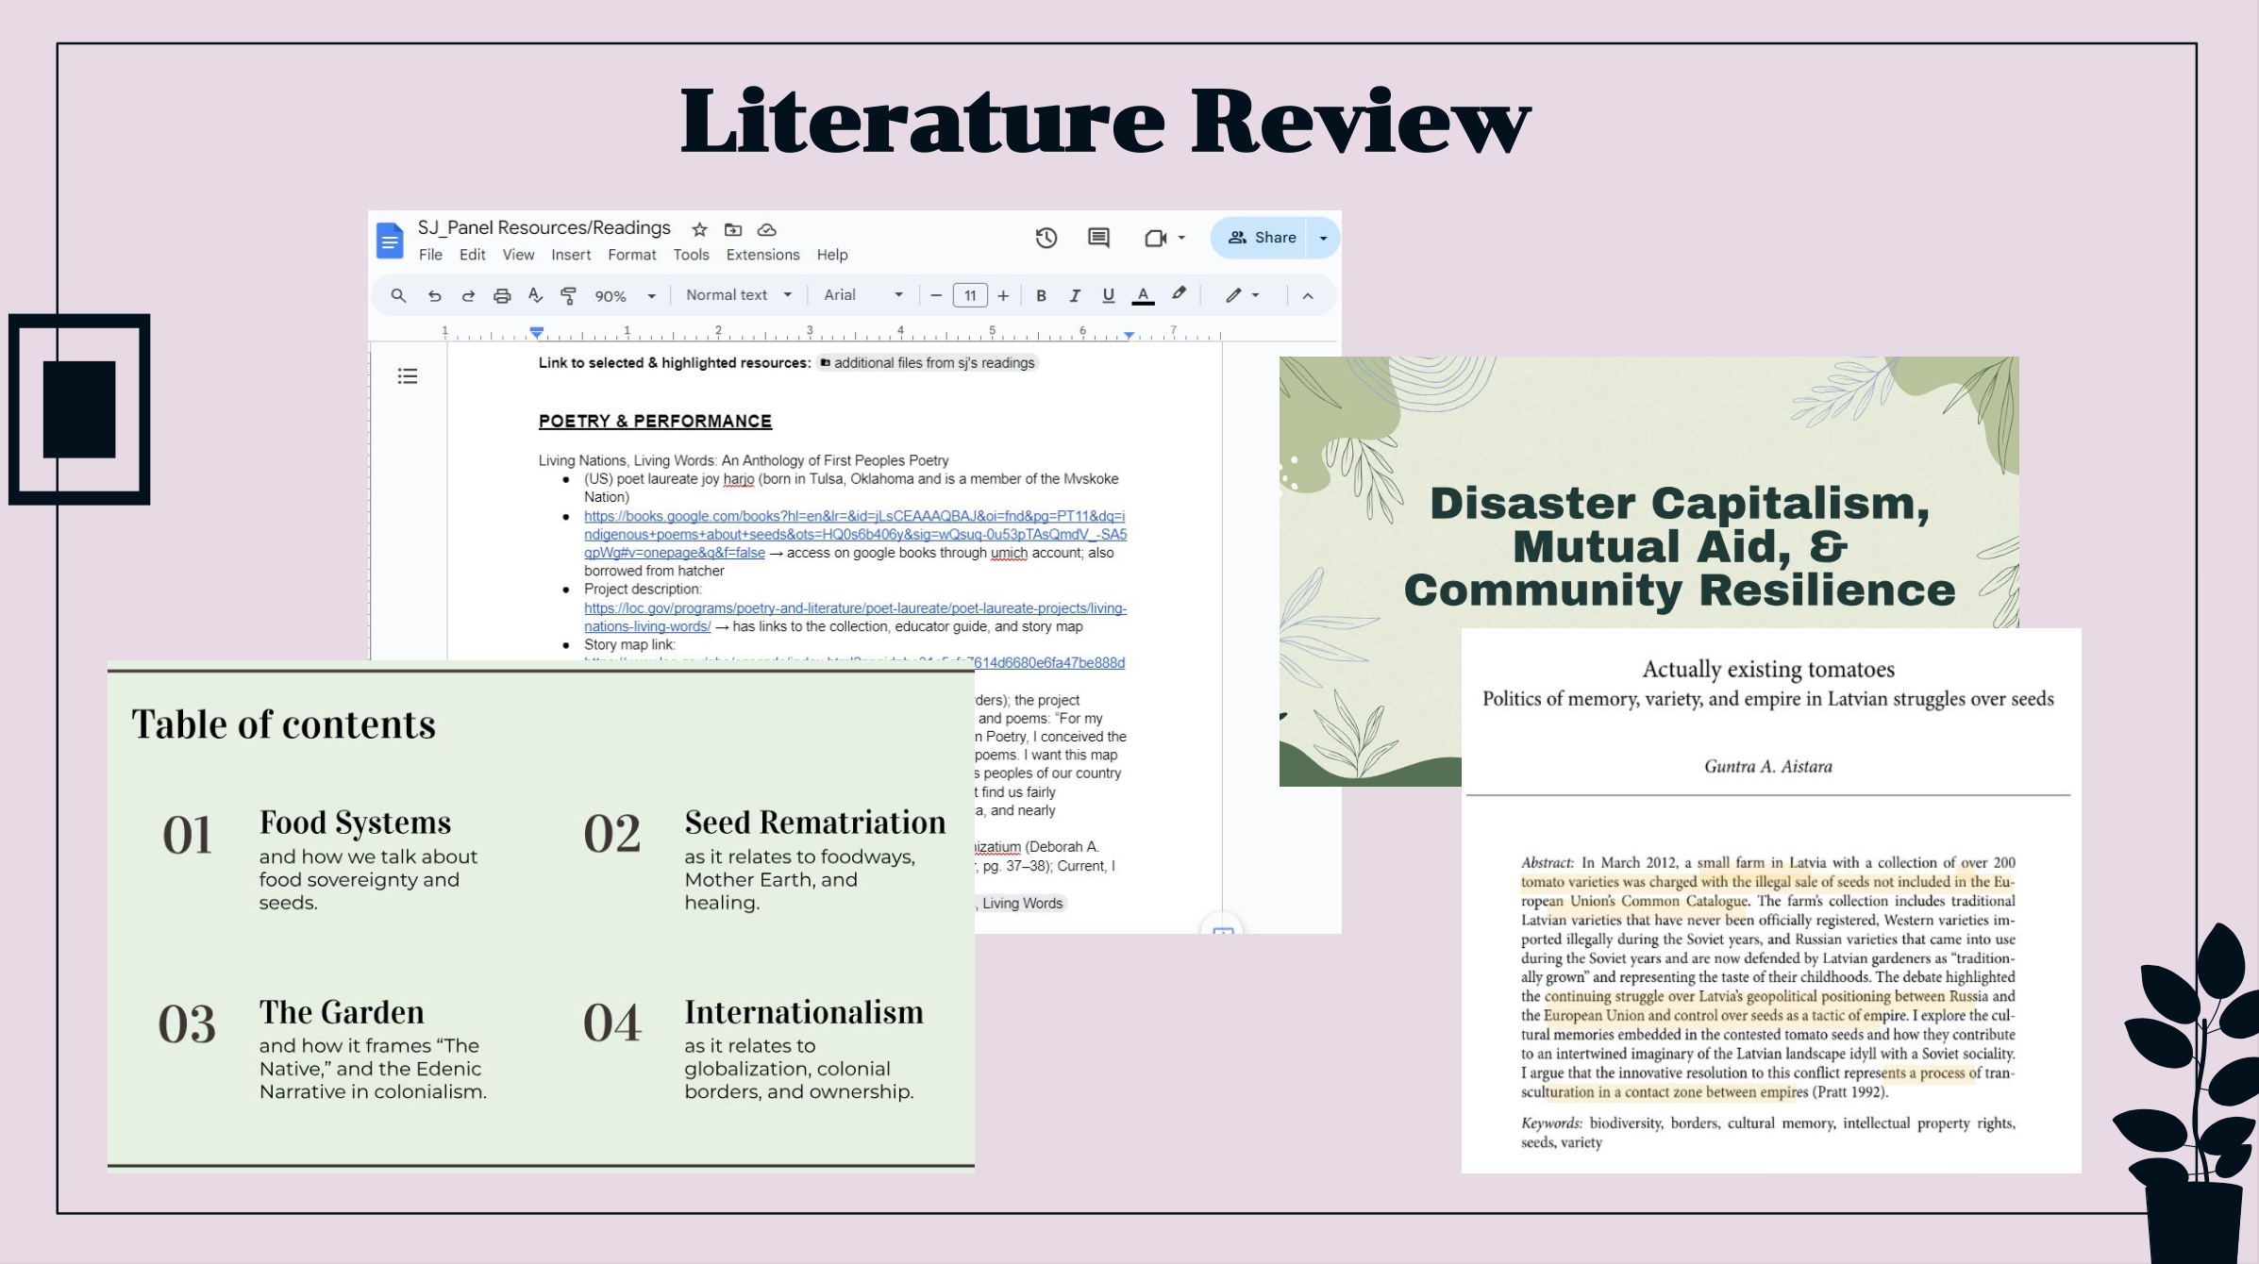Collapse the menus with the caret
This screenshot has width=2259, height=1264.
coord(1308,296)
